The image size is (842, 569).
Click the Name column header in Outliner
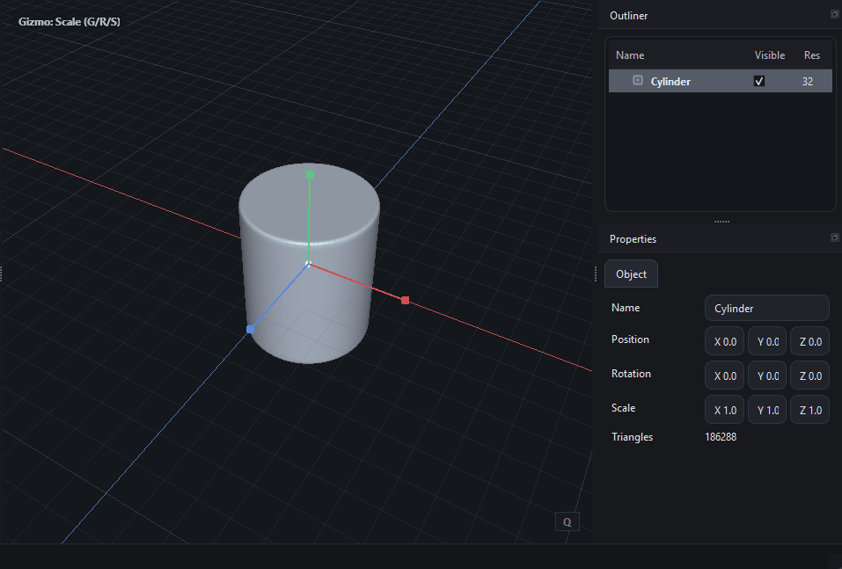tap(630, 55)
